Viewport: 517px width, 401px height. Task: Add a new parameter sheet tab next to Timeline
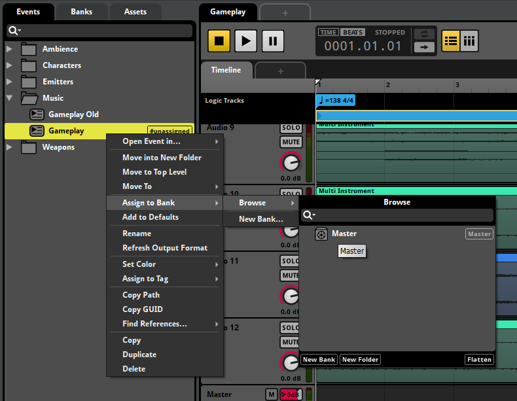click(x=281, y=71)
